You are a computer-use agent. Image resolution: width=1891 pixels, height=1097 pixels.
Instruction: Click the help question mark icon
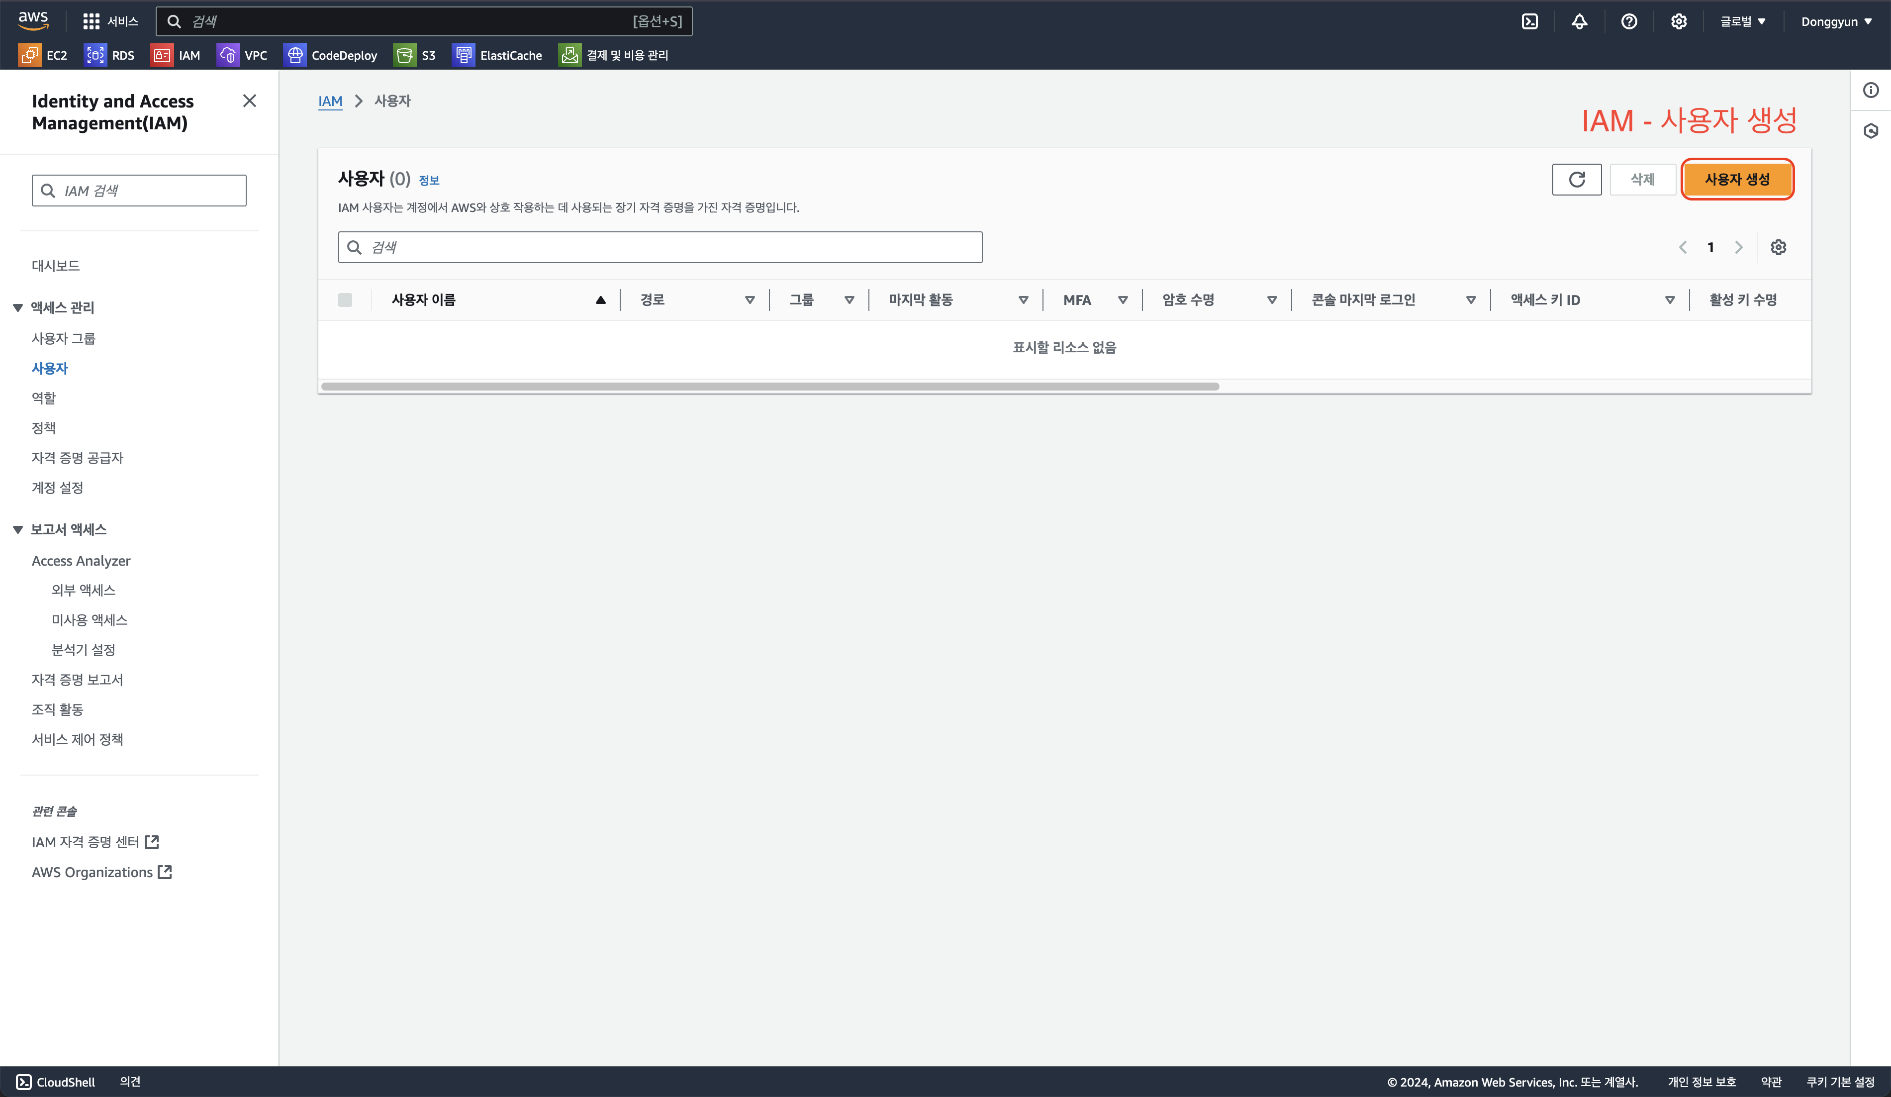click(1628, 22)
